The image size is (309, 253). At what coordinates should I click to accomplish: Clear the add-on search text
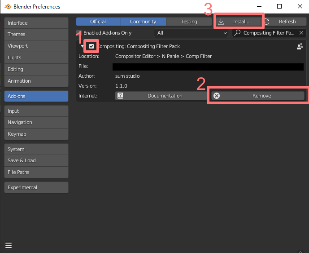coord(301,33)
